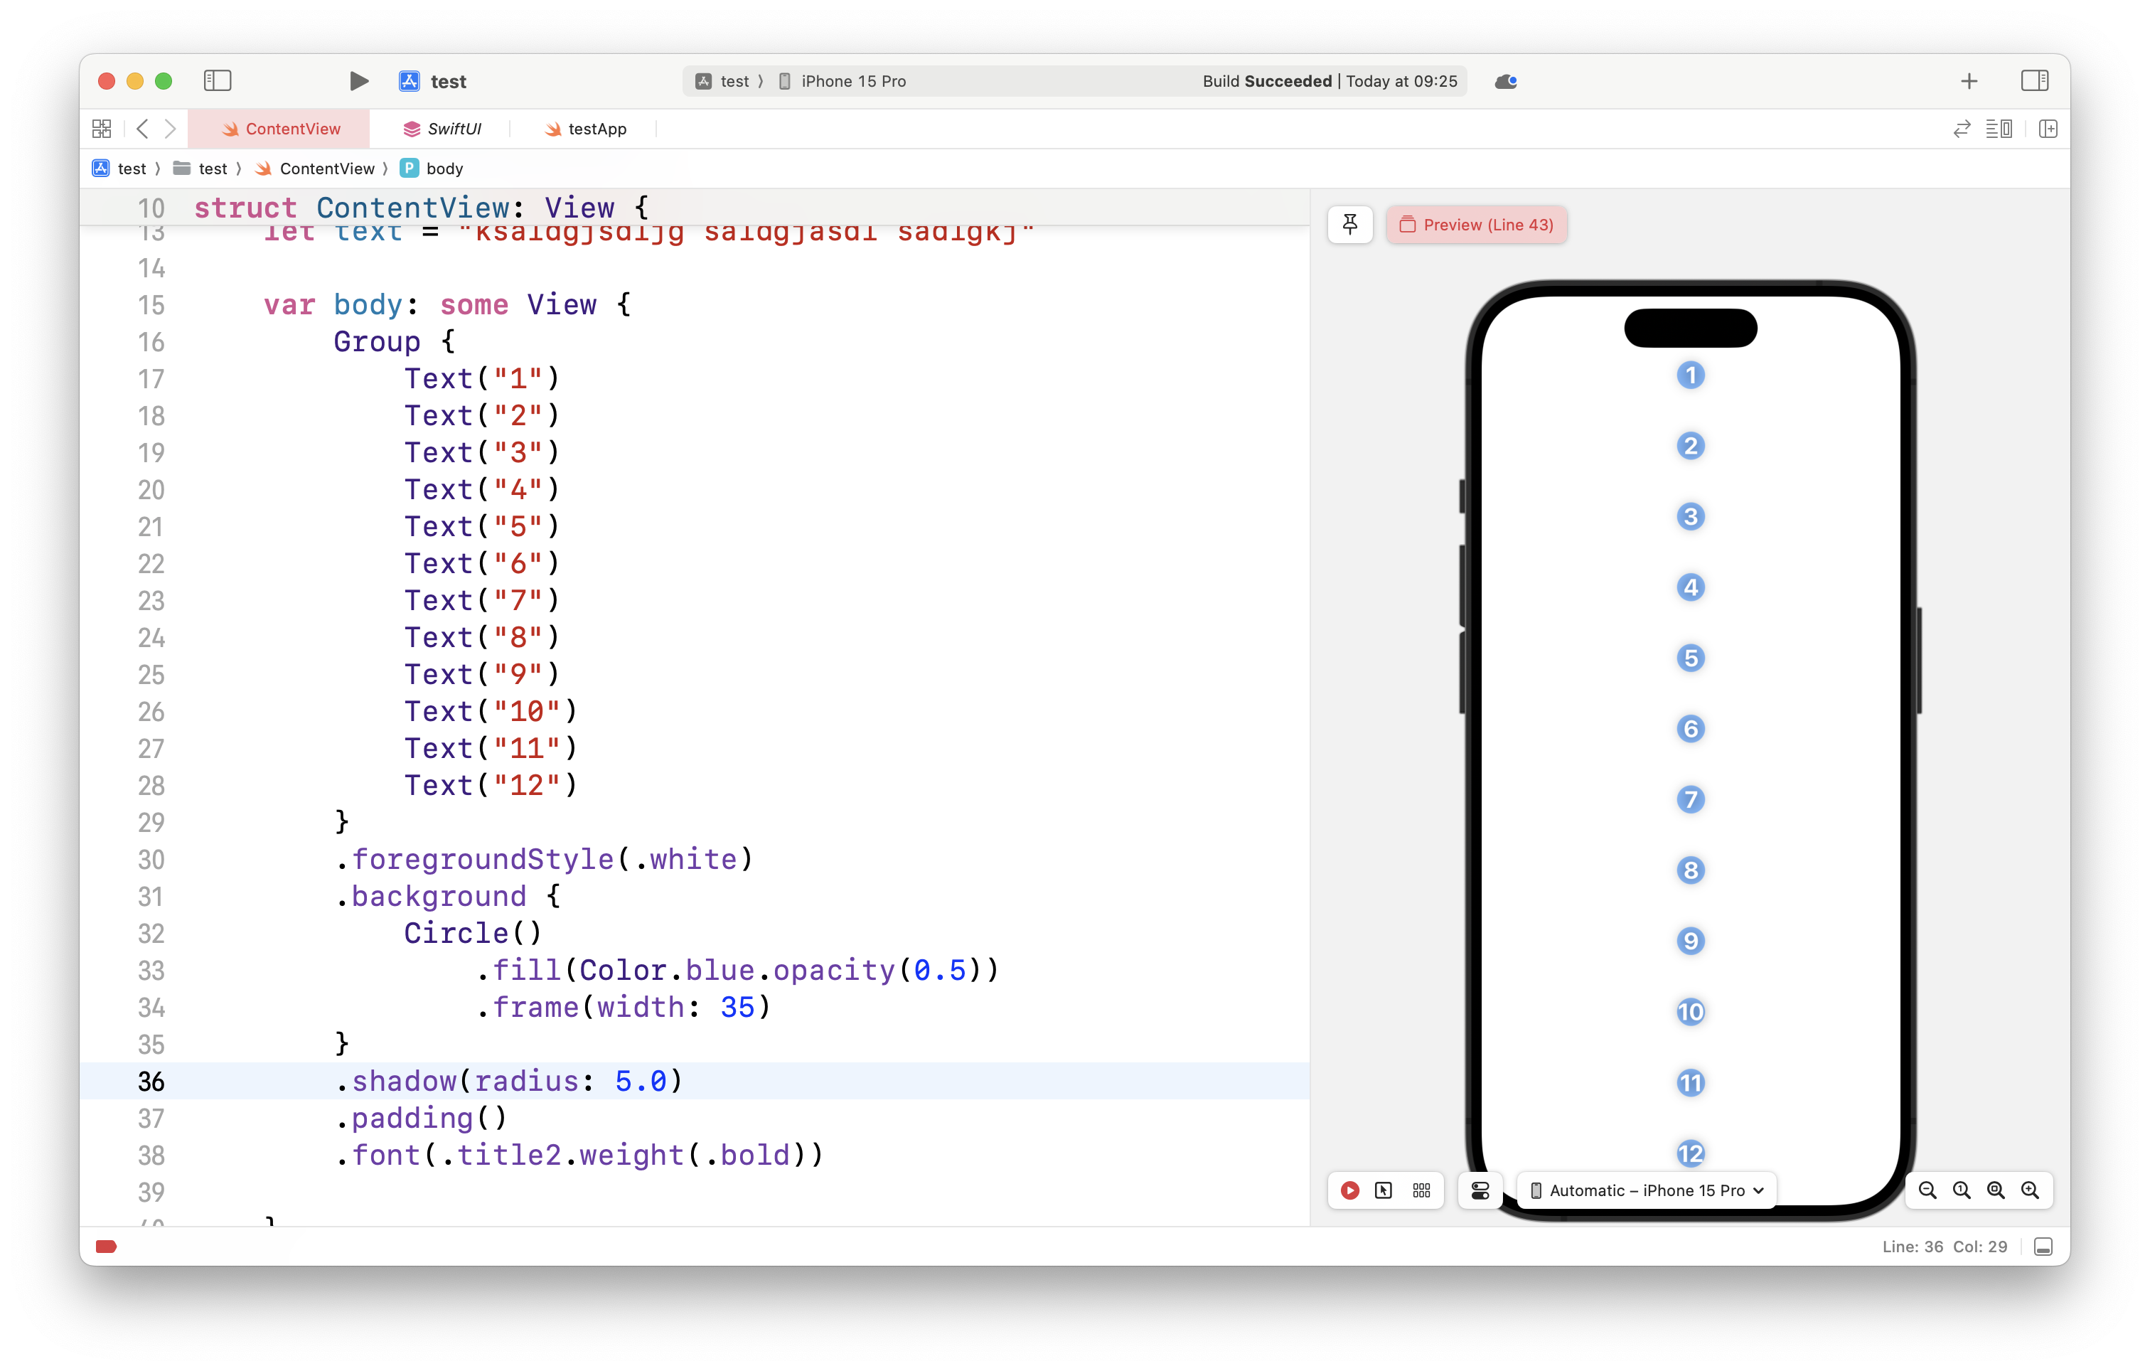Click the pin preview icon in preview pane

tap(1351, 223)
